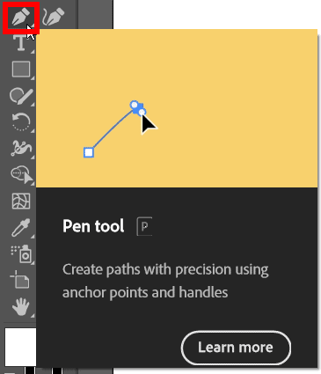This screenshot has height=374, width=321.
Task: Choose the Type tool
Action: [x=21, y=43]
